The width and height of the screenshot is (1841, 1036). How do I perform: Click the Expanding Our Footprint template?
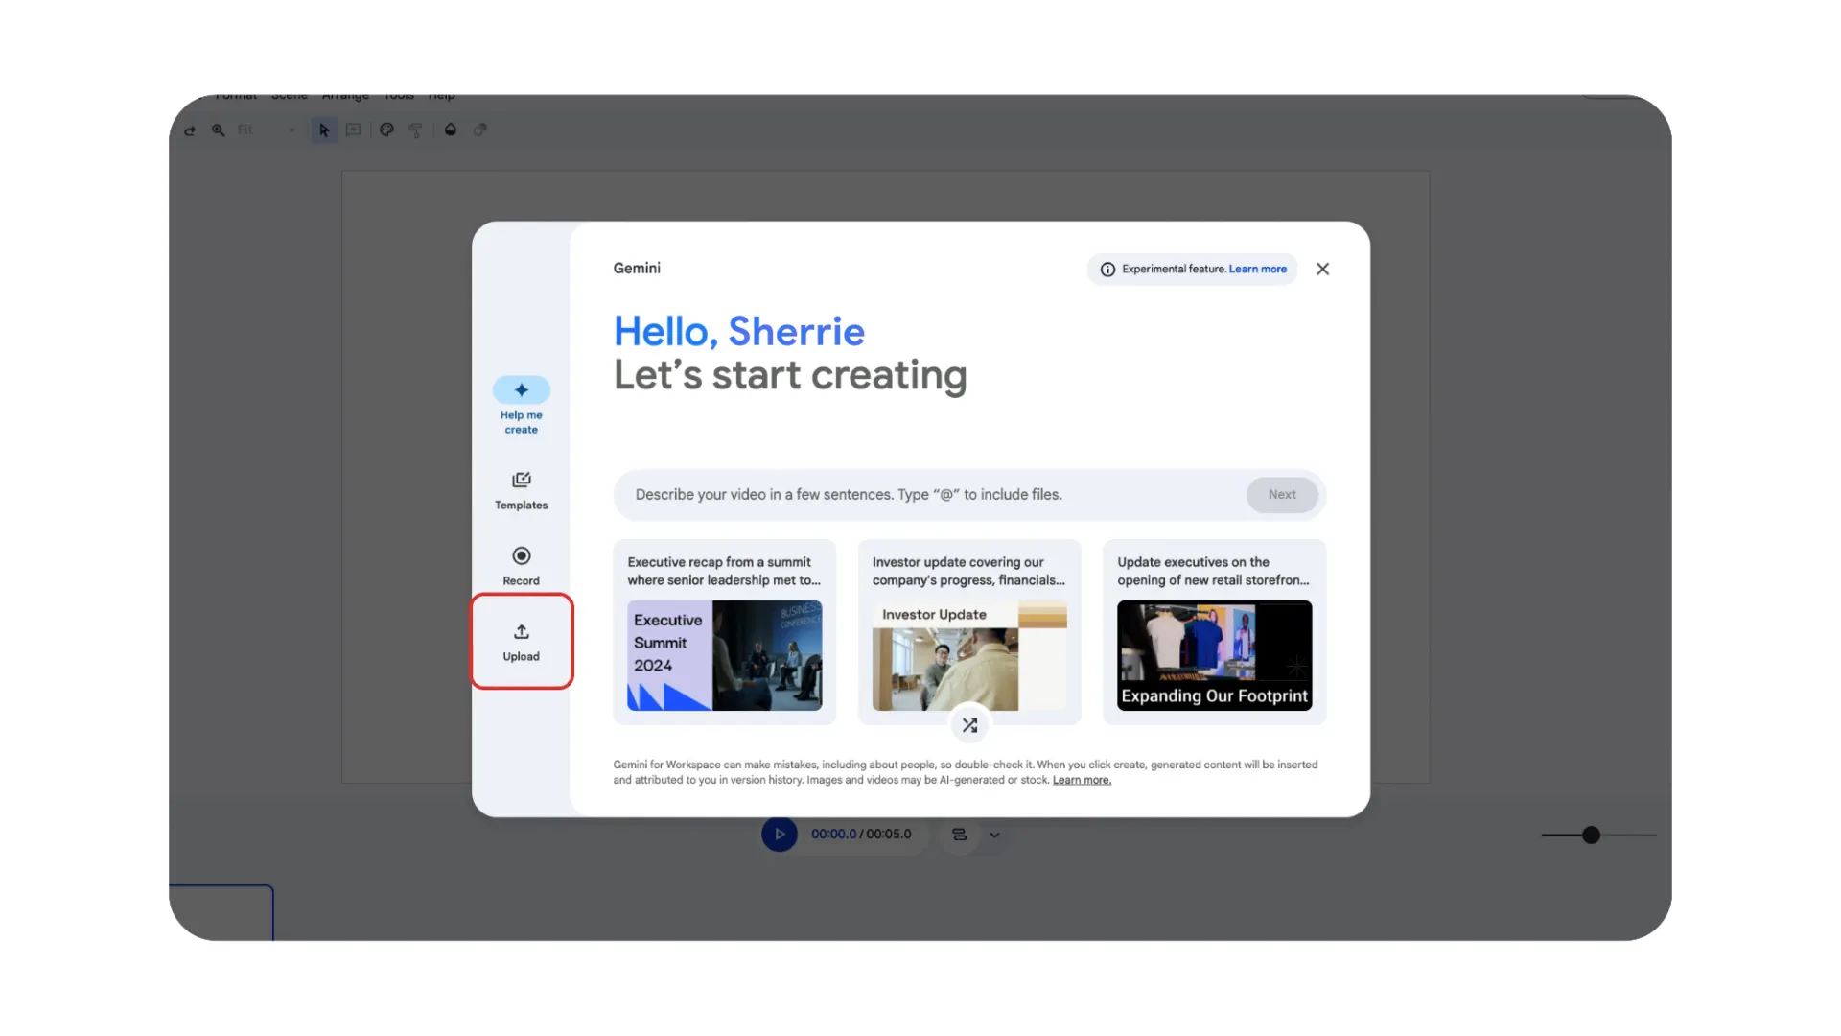pyautogui.click(x=1214, y=655)
